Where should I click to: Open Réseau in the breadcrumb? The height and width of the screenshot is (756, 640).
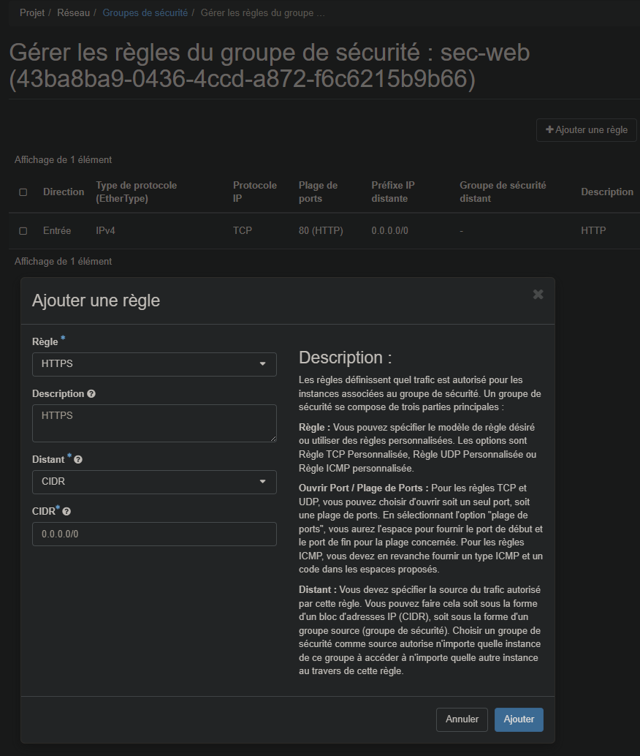[x=73, y=13]
